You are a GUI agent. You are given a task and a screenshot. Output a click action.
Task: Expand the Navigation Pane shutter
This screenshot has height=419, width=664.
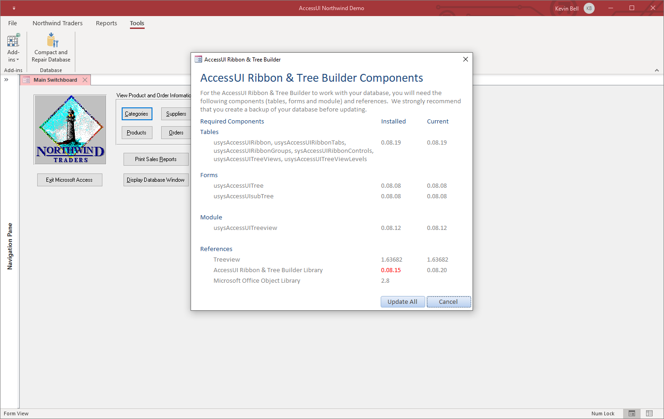click(x=6, y=80)
